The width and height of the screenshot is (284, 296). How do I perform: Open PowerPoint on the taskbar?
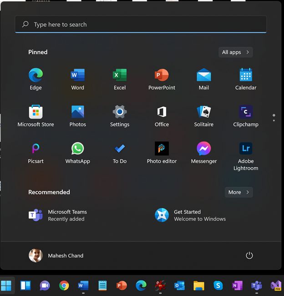[122, 285]
